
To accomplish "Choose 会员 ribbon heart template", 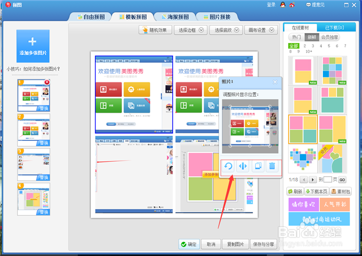I will pos(332,159).
